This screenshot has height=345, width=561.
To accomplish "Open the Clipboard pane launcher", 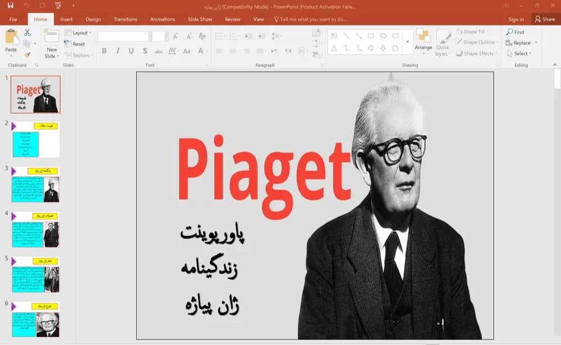I will click(x=36, y=65).
